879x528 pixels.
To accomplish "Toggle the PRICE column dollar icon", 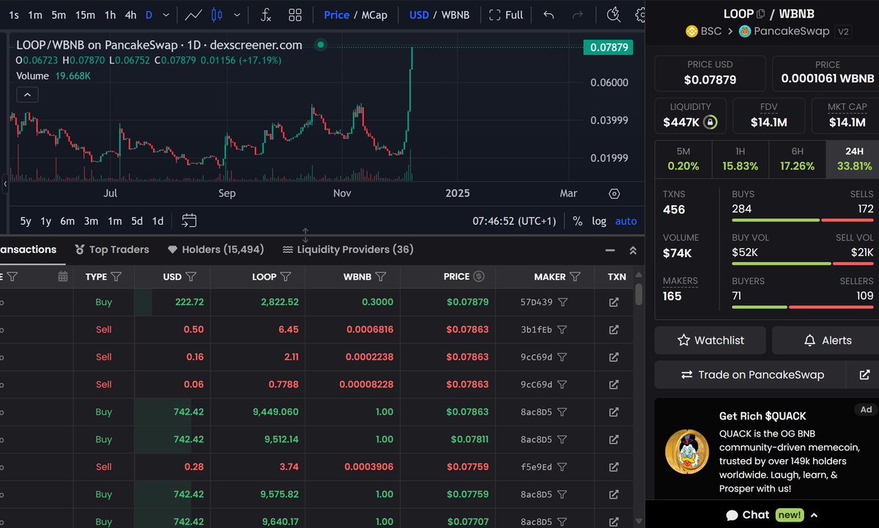I will [x=479, y=276].
